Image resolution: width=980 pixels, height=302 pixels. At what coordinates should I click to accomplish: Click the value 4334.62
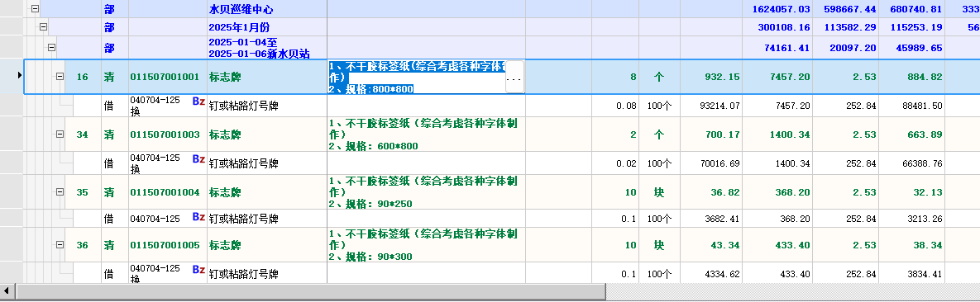(x=722, y=274)
